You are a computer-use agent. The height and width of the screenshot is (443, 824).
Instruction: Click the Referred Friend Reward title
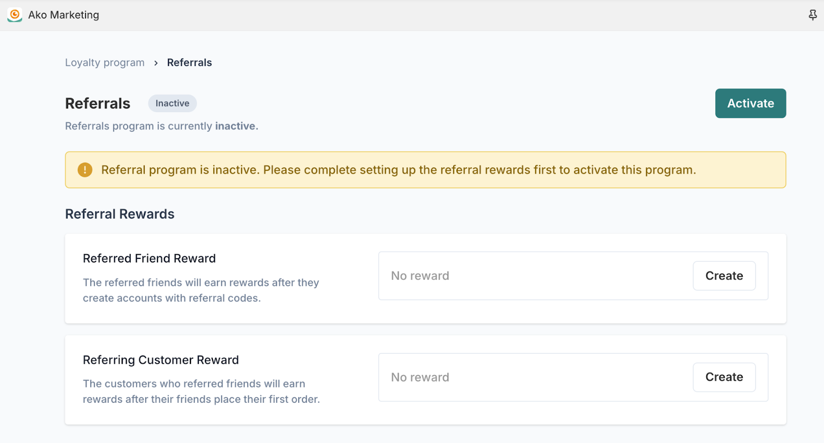(149, 258)
